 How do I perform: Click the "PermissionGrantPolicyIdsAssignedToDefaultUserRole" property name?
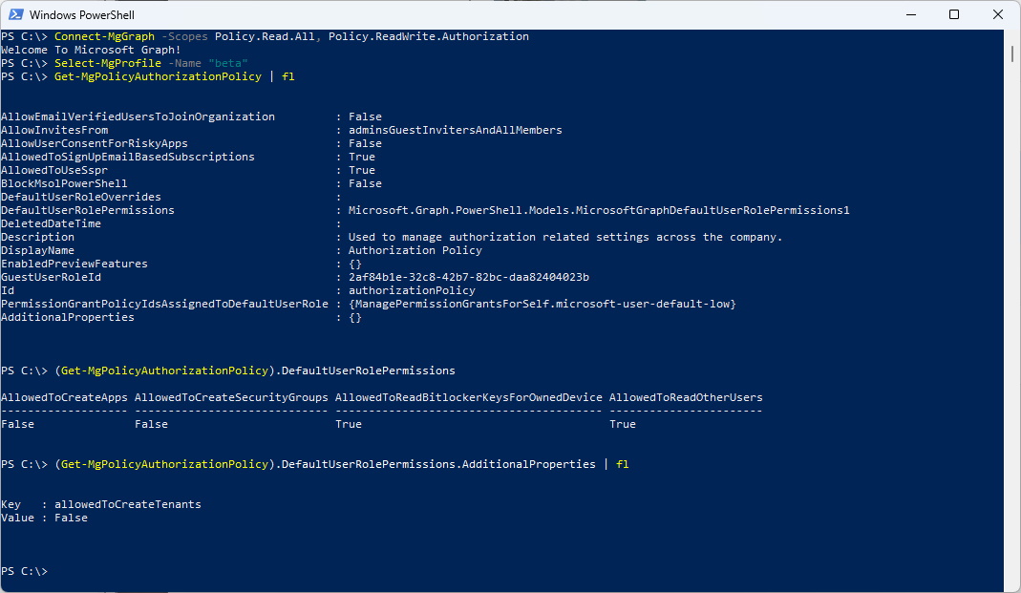[164, 304]
